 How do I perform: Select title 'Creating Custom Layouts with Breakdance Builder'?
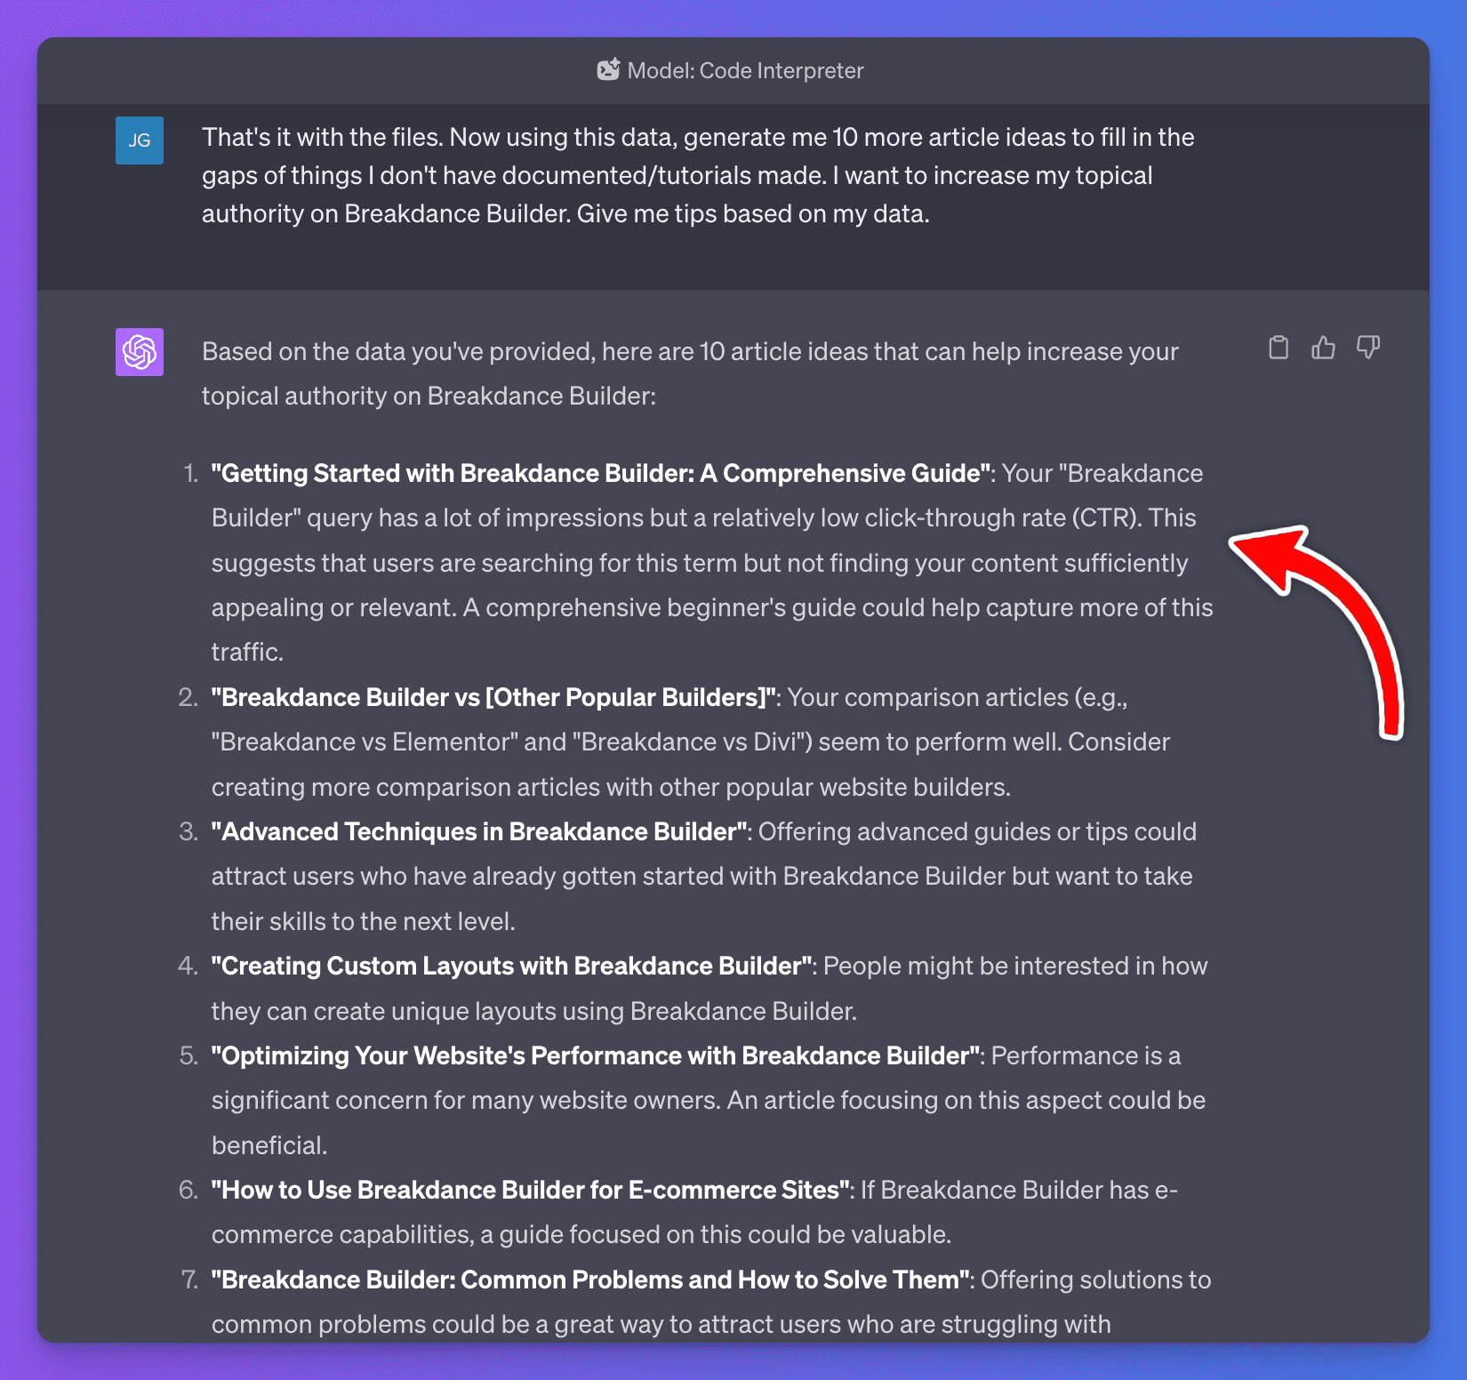coord(512,966)
